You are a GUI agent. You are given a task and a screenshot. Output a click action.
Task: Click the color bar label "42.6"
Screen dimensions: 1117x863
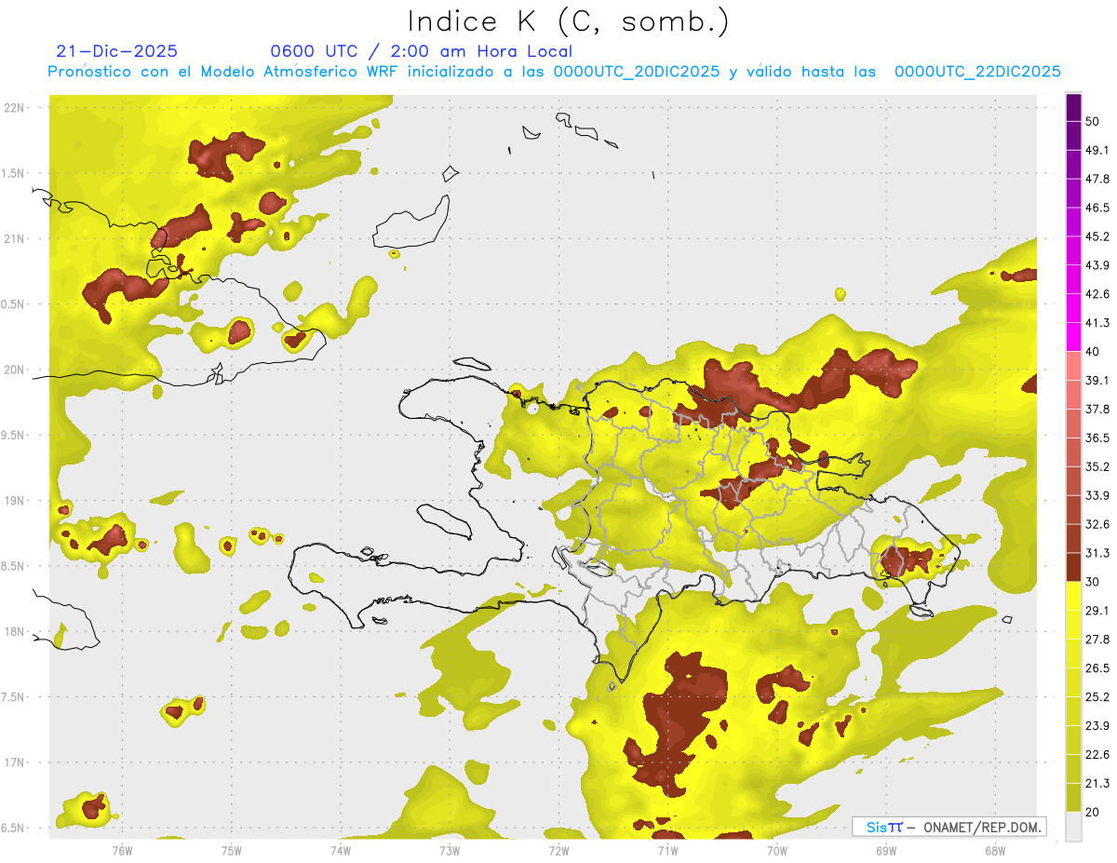[1097, 294]
